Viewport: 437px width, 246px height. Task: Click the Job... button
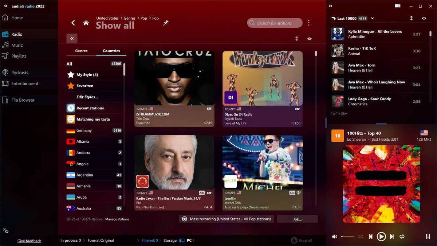[297, 219]
